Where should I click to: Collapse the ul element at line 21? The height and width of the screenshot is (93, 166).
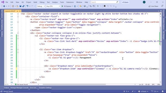tap(18, 36)
